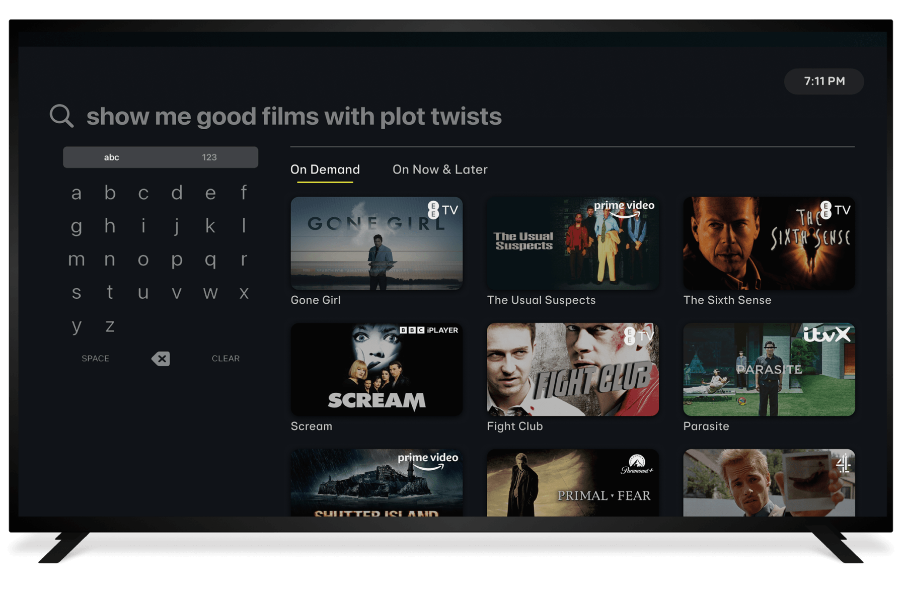Click the search query text field
902x601 pixels.
coord(294,116)
